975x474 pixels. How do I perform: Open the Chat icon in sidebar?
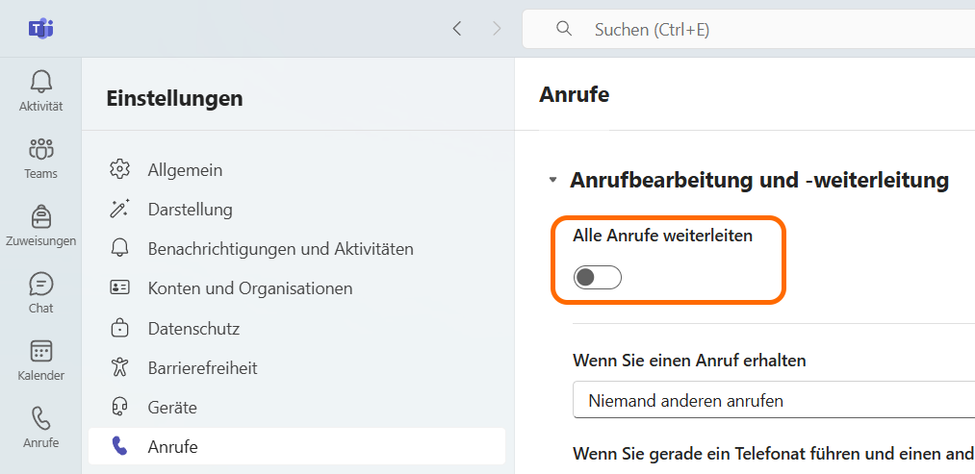pyautogui.click(x=40, y=292)
